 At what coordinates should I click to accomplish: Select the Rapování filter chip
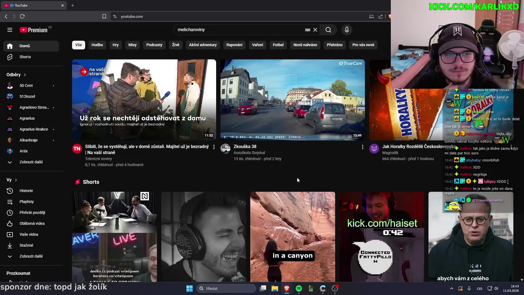pyautogui.click(x=234, y=45)
